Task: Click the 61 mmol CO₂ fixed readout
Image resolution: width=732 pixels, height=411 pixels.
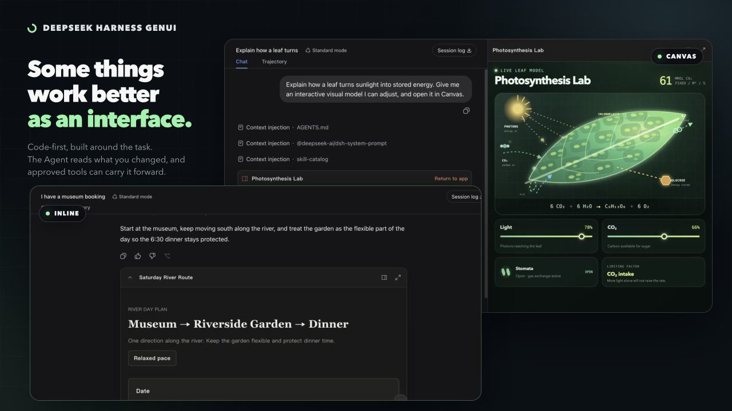Action: [682, 80]
